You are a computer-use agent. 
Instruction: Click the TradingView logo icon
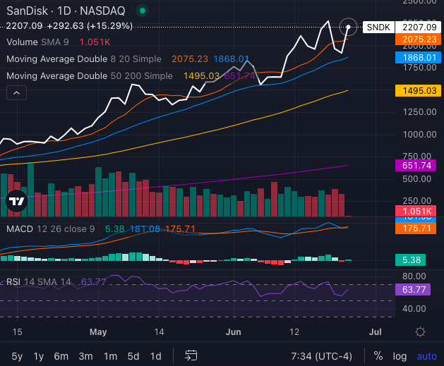coord(16,201)
